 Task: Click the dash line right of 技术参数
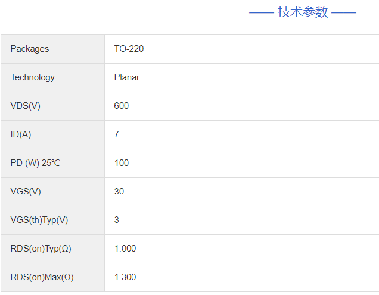tap(344, 12)
